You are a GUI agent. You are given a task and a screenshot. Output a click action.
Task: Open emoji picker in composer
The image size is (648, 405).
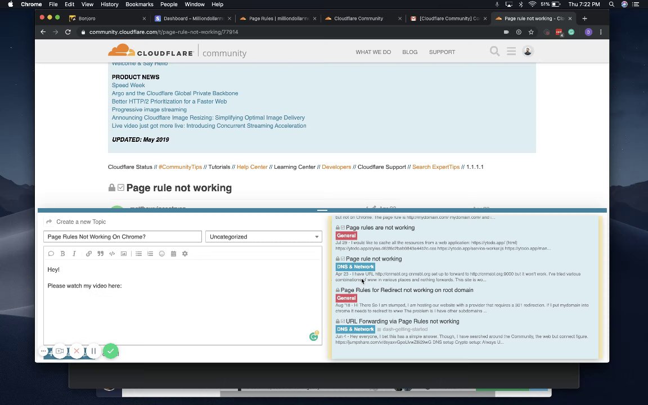click(x=162, y=254)
